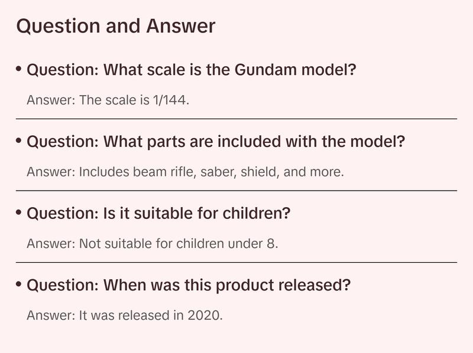Click the divider line below the 1/144 answer

(237, 119)
